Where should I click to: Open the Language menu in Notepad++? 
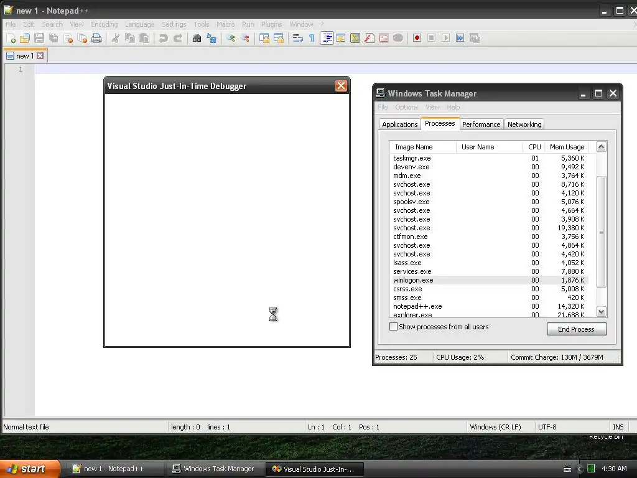pyautogui.click(x=140, y=24)
